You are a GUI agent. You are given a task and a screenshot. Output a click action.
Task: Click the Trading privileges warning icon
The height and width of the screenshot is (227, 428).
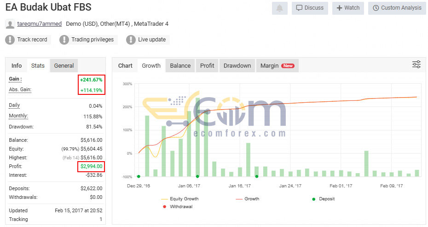tap(64, 40)
